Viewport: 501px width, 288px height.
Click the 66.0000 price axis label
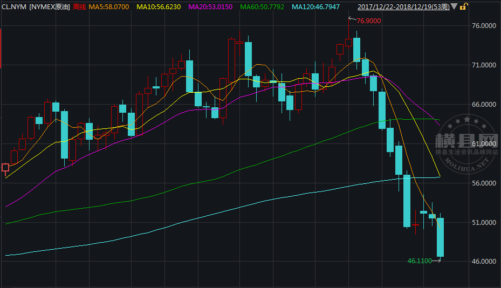click(484, 105)
